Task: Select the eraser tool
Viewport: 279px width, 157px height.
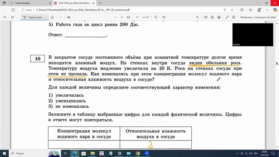Action: tap(52, 17)
